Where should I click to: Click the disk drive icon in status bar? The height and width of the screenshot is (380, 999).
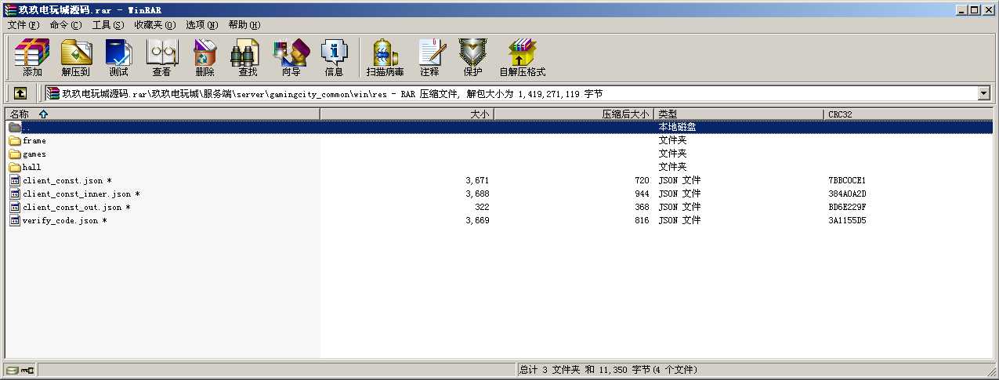point(13,370)
